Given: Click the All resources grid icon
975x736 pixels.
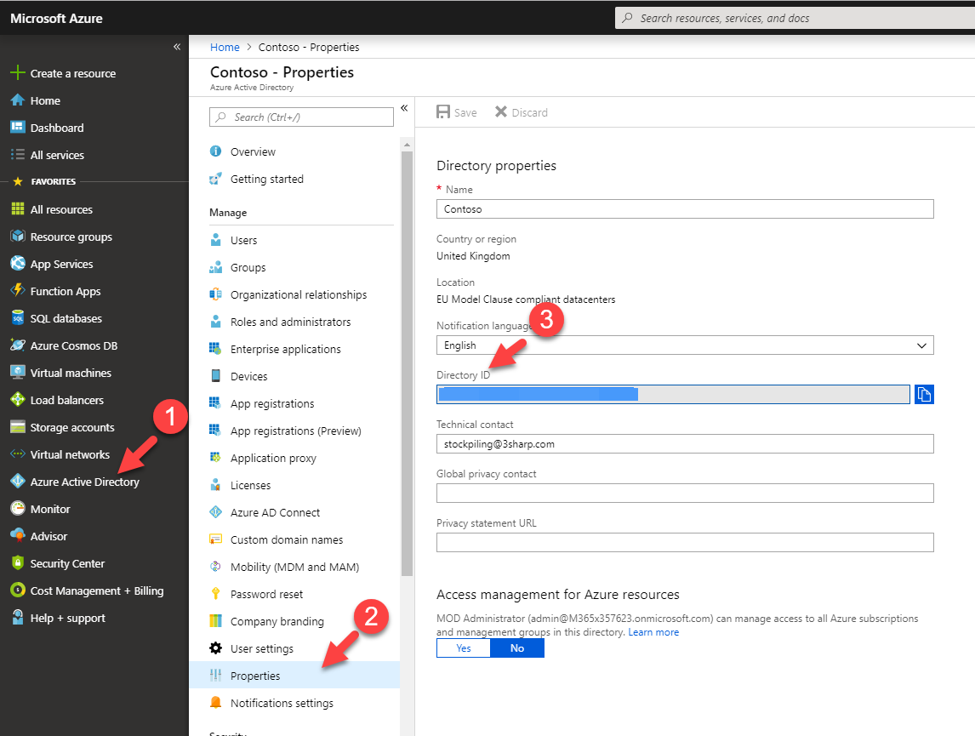Looking at the screenshot, I should pyautogui.click(x=17, y=208).
